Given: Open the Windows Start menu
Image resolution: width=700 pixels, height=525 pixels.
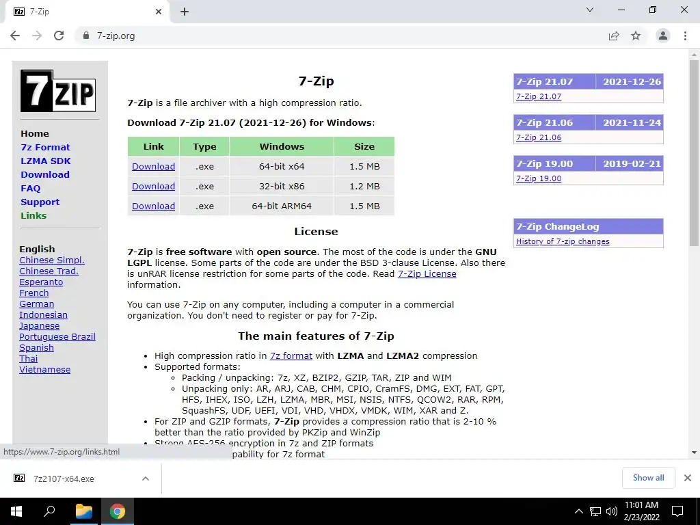Looking at the screenshot, I should tap(16, 511).
